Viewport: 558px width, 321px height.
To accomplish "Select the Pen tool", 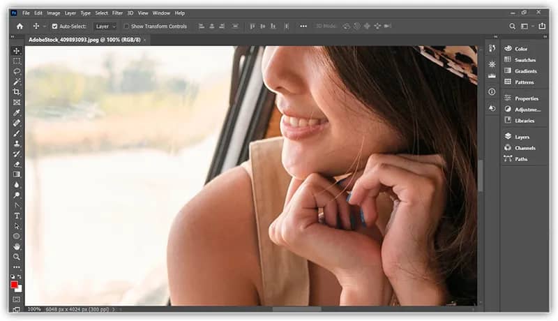I will [x=16, y=205].
